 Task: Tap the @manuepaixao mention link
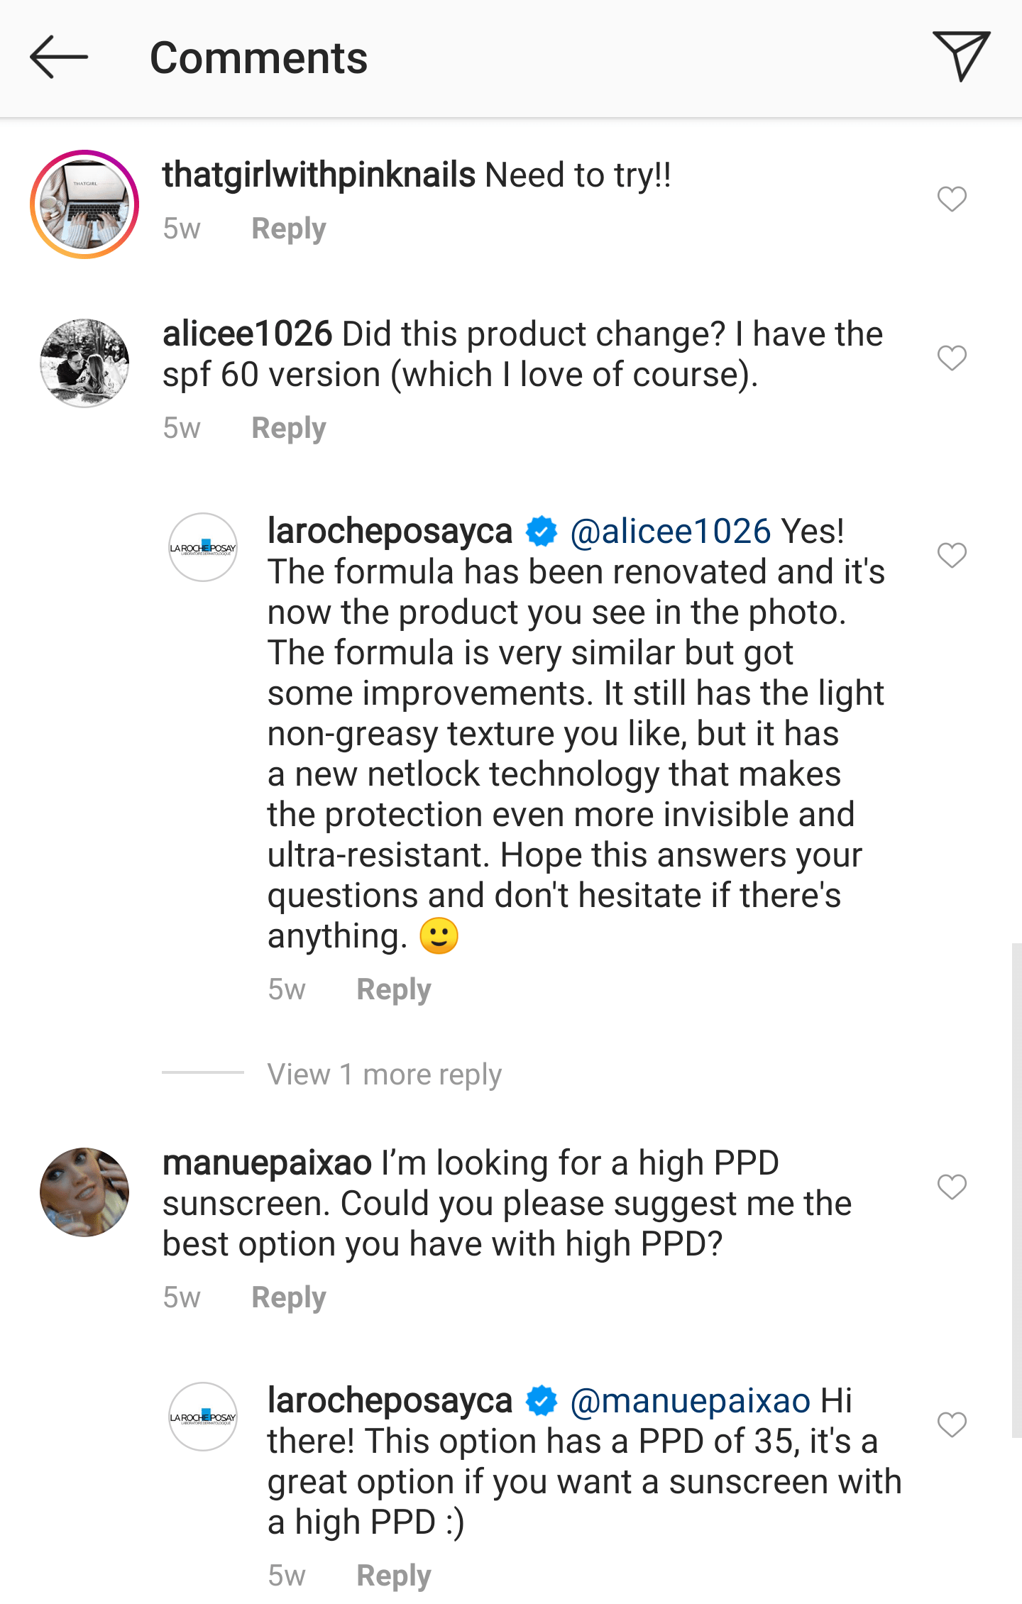click(x=690, y=1401)
